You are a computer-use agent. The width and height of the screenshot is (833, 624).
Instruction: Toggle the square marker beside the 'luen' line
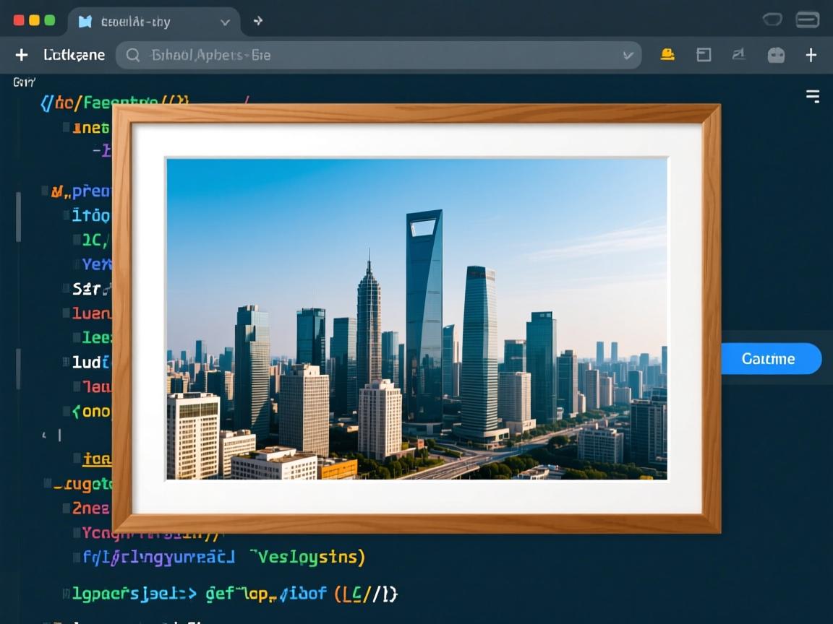pos(66,313)
